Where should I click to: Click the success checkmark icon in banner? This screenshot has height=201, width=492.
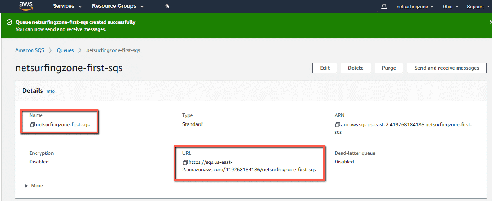9,22
